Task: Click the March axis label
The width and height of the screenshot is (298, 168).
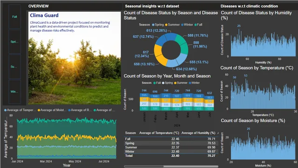Action: [x=166, y=116]
